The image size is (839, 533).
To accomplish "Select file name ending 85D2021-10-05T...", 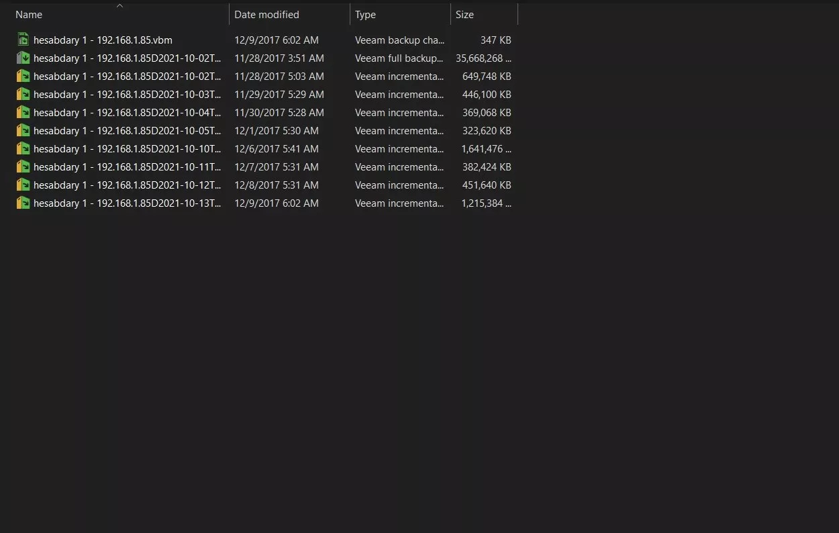I will pos(127,131).
